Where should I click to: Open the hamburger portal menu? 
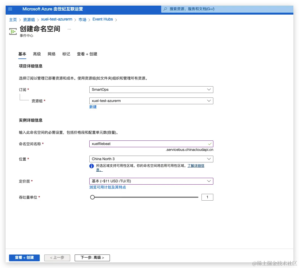(x=10, y=9)
